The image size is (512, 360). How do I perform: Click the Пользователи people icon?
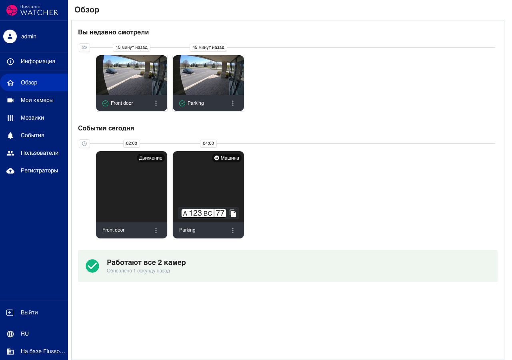(x=10, y=153)
